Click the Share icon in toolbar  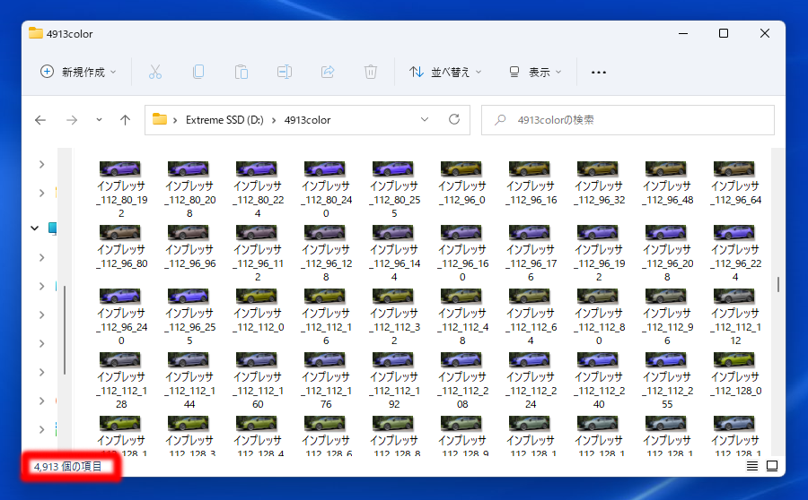[328, 72]
